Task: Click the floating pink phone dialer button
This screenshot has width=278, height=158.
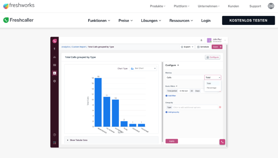Action: pos(222,142)
